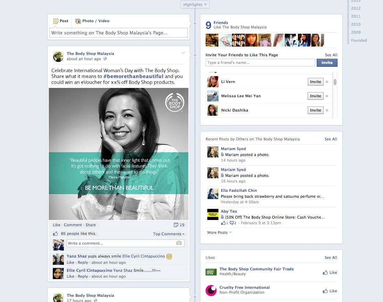Open Ella Fadzillah Chin's profile
Image resolution: width=383 pixels, height=302 pixels.
[239, 190]
